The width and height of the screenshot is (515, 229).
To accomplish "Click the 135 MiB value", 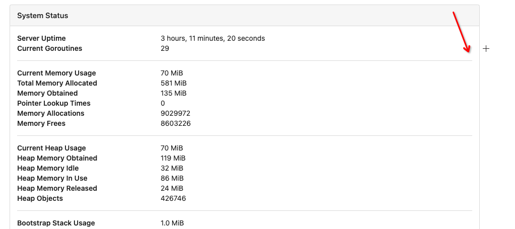I will [x=173, y=93].
